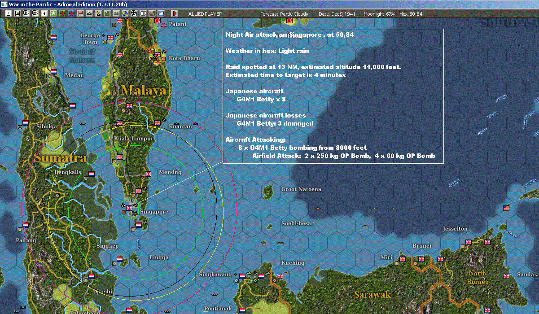539x314 pixels.
Task: Open the information 'i' toolbar icon
Action: (x=44, y=13)
